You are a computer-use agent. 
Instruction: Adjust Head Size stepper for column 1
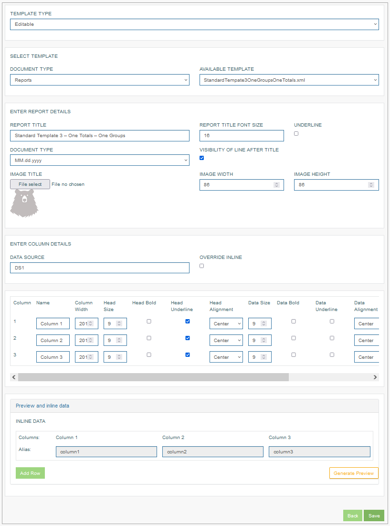pos(119,324)
